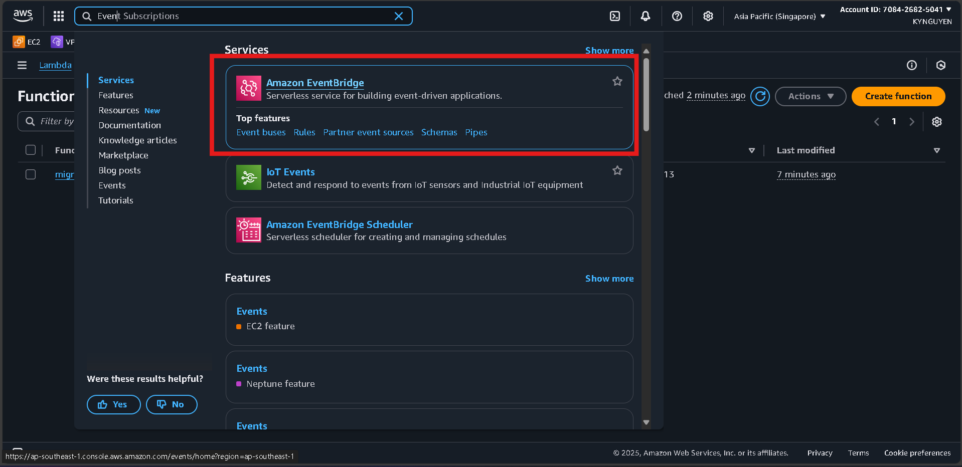Open the hamburger navigation menu
Image resolution: width=962 pixels, height=467 pixels.
(x=22, y=65)
